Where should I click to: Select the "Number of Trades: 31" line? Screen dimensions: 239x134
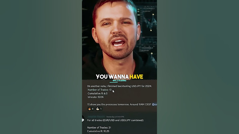[x=99, y=127]
